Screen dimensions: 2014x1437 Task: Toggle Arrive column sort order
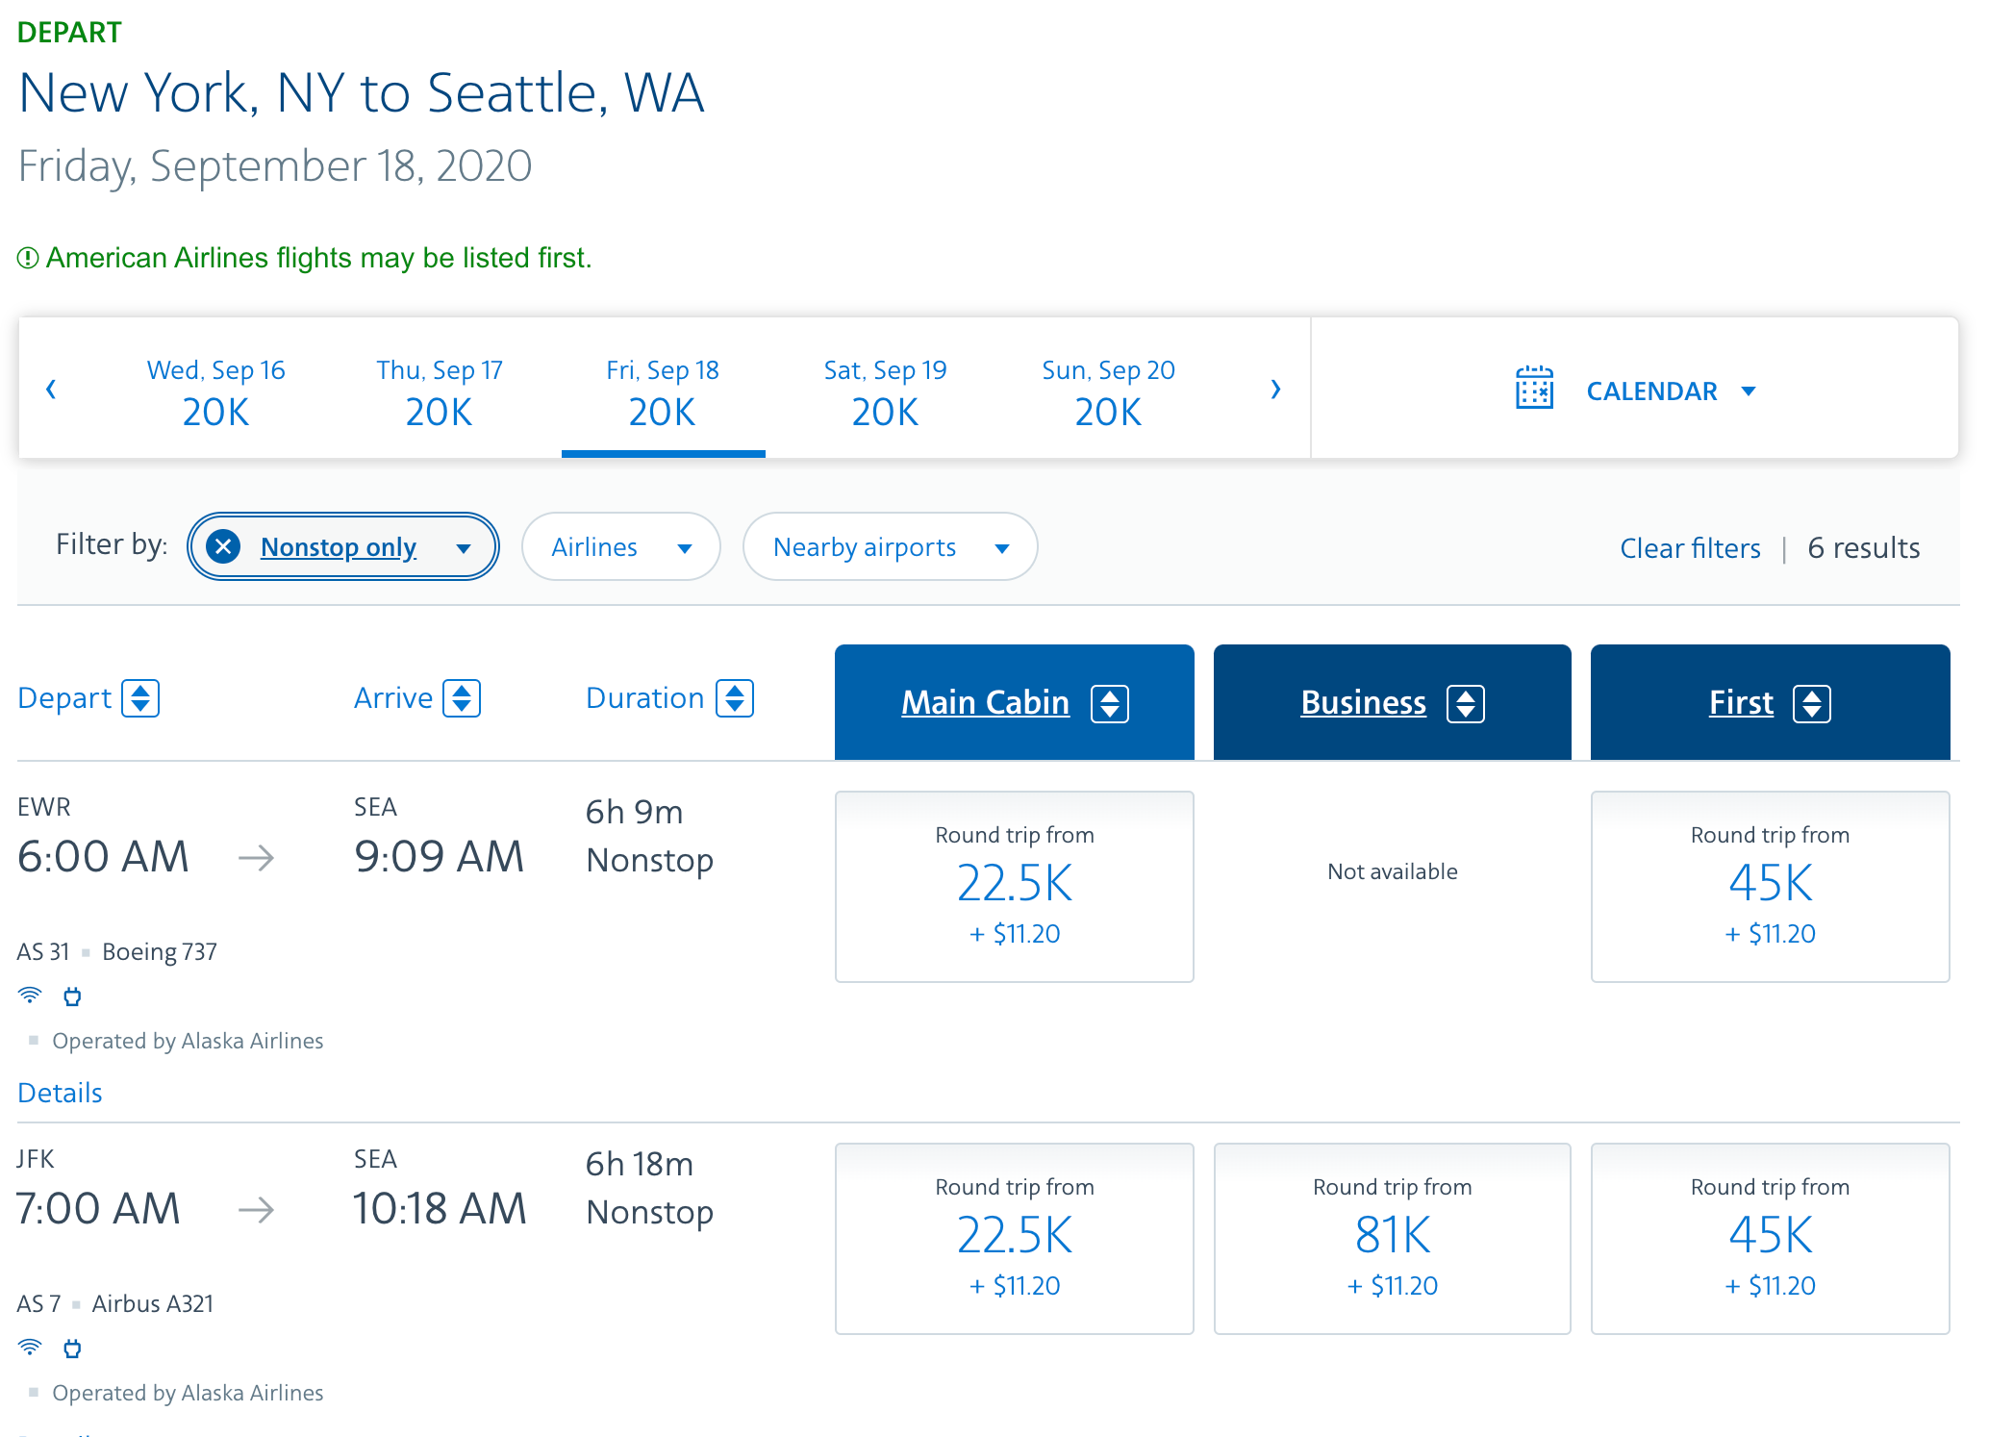click(x=462, y=698)
